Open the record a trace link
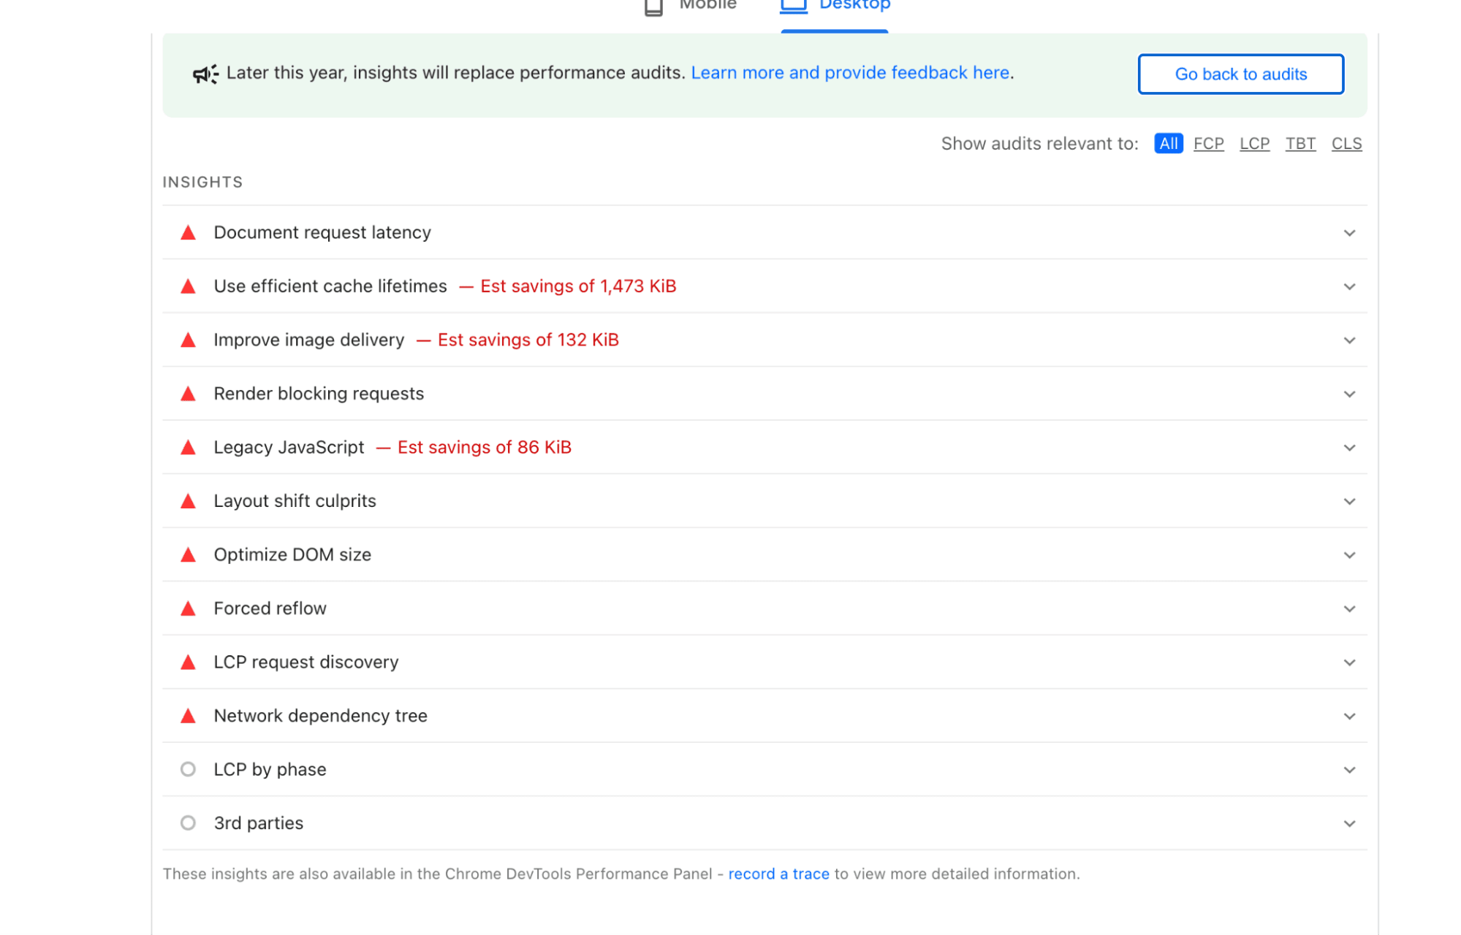 tap(778, 874)
